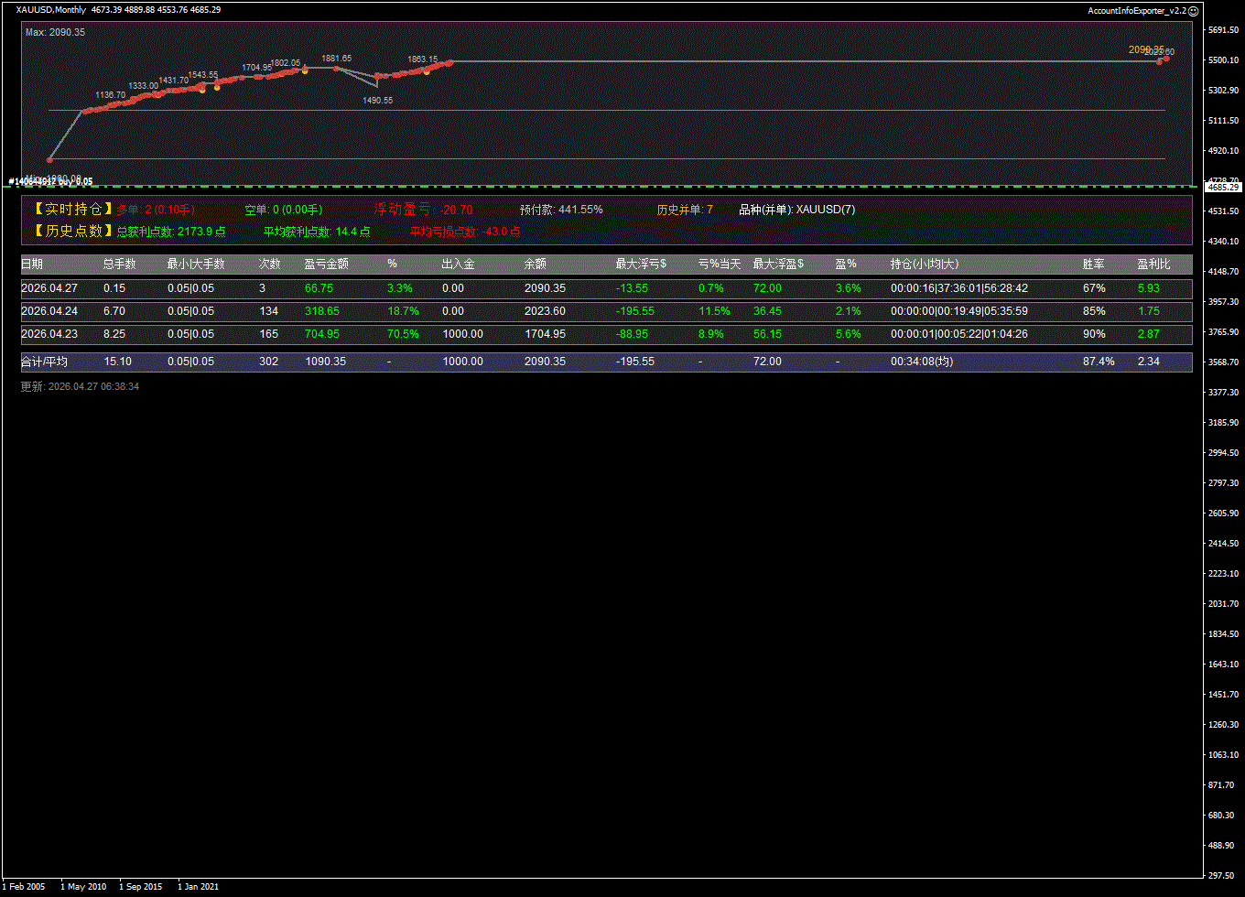Select the 2026.04.23 daily row
This screenshot has height=897, width=1245.
[606, 334]
